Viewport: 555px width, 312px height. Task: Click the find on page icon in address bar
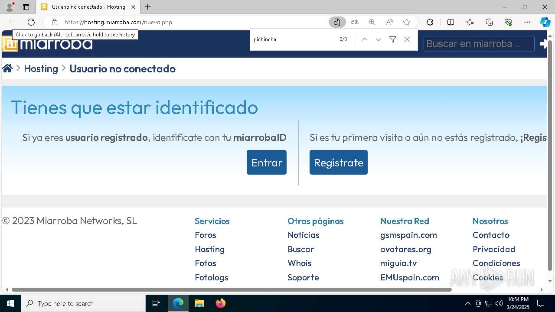point(337,22)
